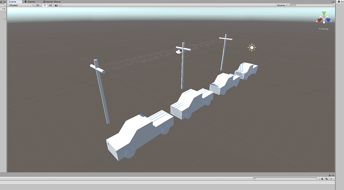
Task: Open the Gizmos dropdown
Action: [x=282, y=5]
